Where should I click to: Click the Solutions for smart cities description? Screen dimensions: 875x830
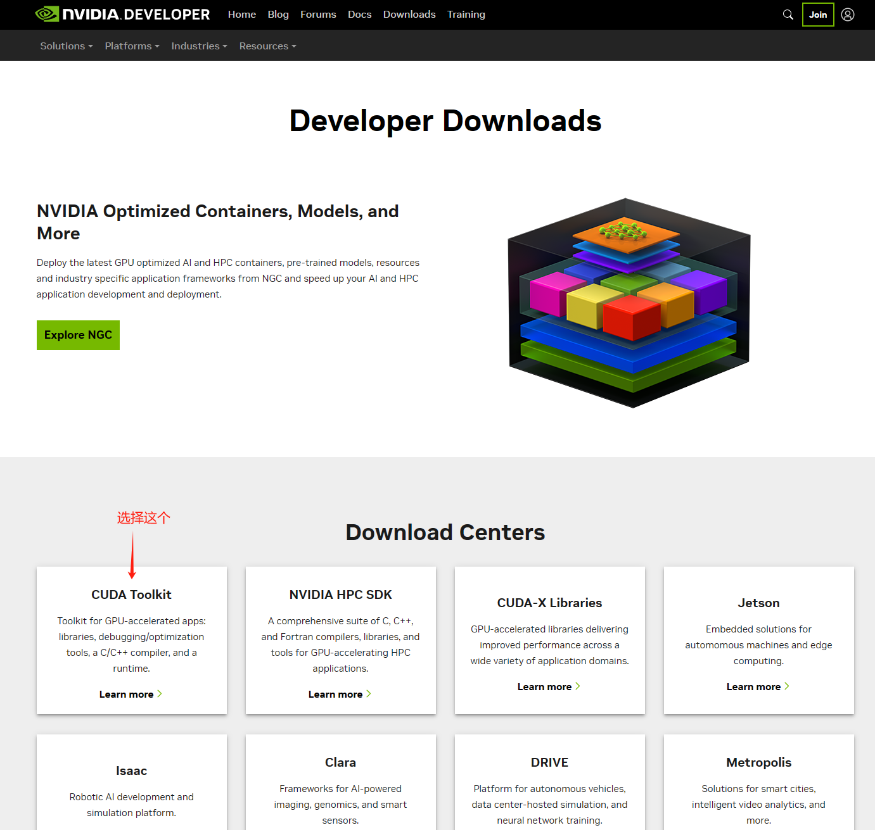point(758,805)
